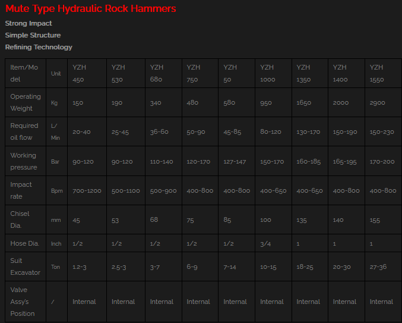This screenshot has height=323, width=402.
Task: Select the Strong Impact text line
Action: [x=29, y=23]
